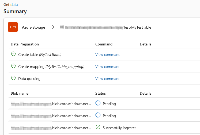Click the green checkmark beside Create mapping
This screenshot has width=200, height=135.
click(x=13, y=66)
